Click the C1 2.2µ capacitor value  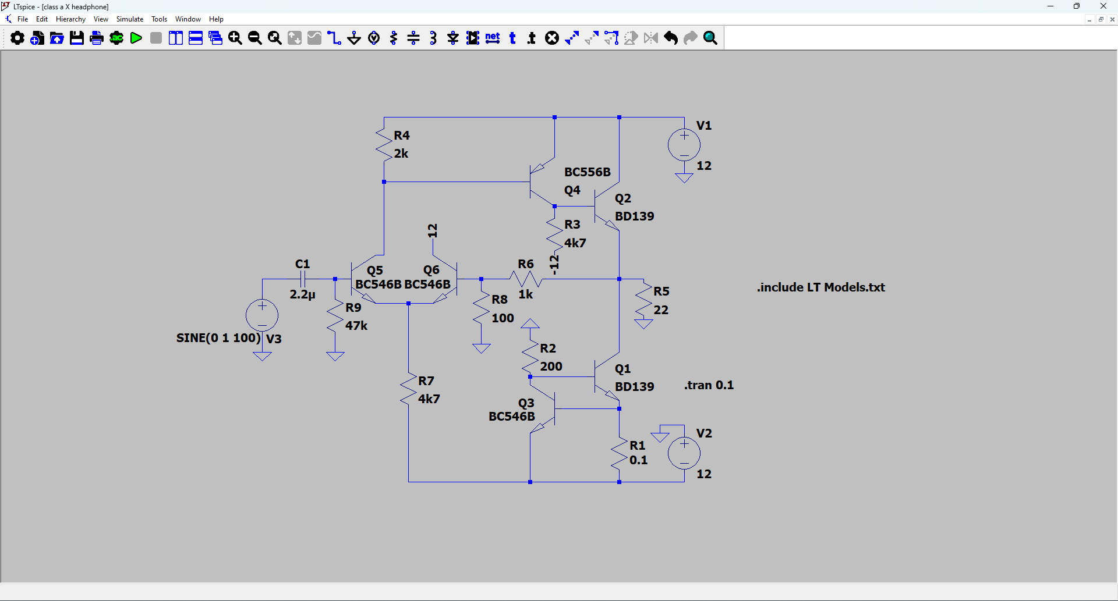pos(303,294)
